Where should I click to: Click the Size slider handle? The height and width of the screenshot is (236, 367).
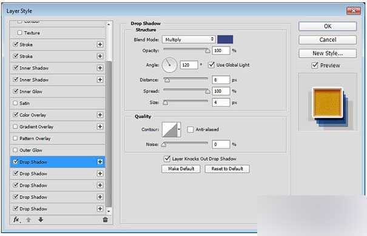pyautogui.click(x=166, y=103)
